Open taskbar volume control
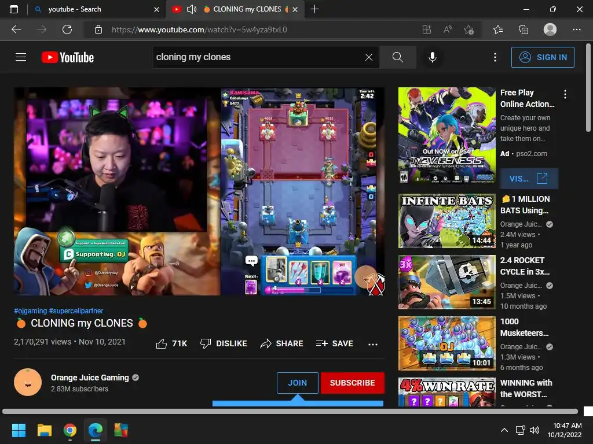Viewport: 593px width, 444px height. point(535,430)
